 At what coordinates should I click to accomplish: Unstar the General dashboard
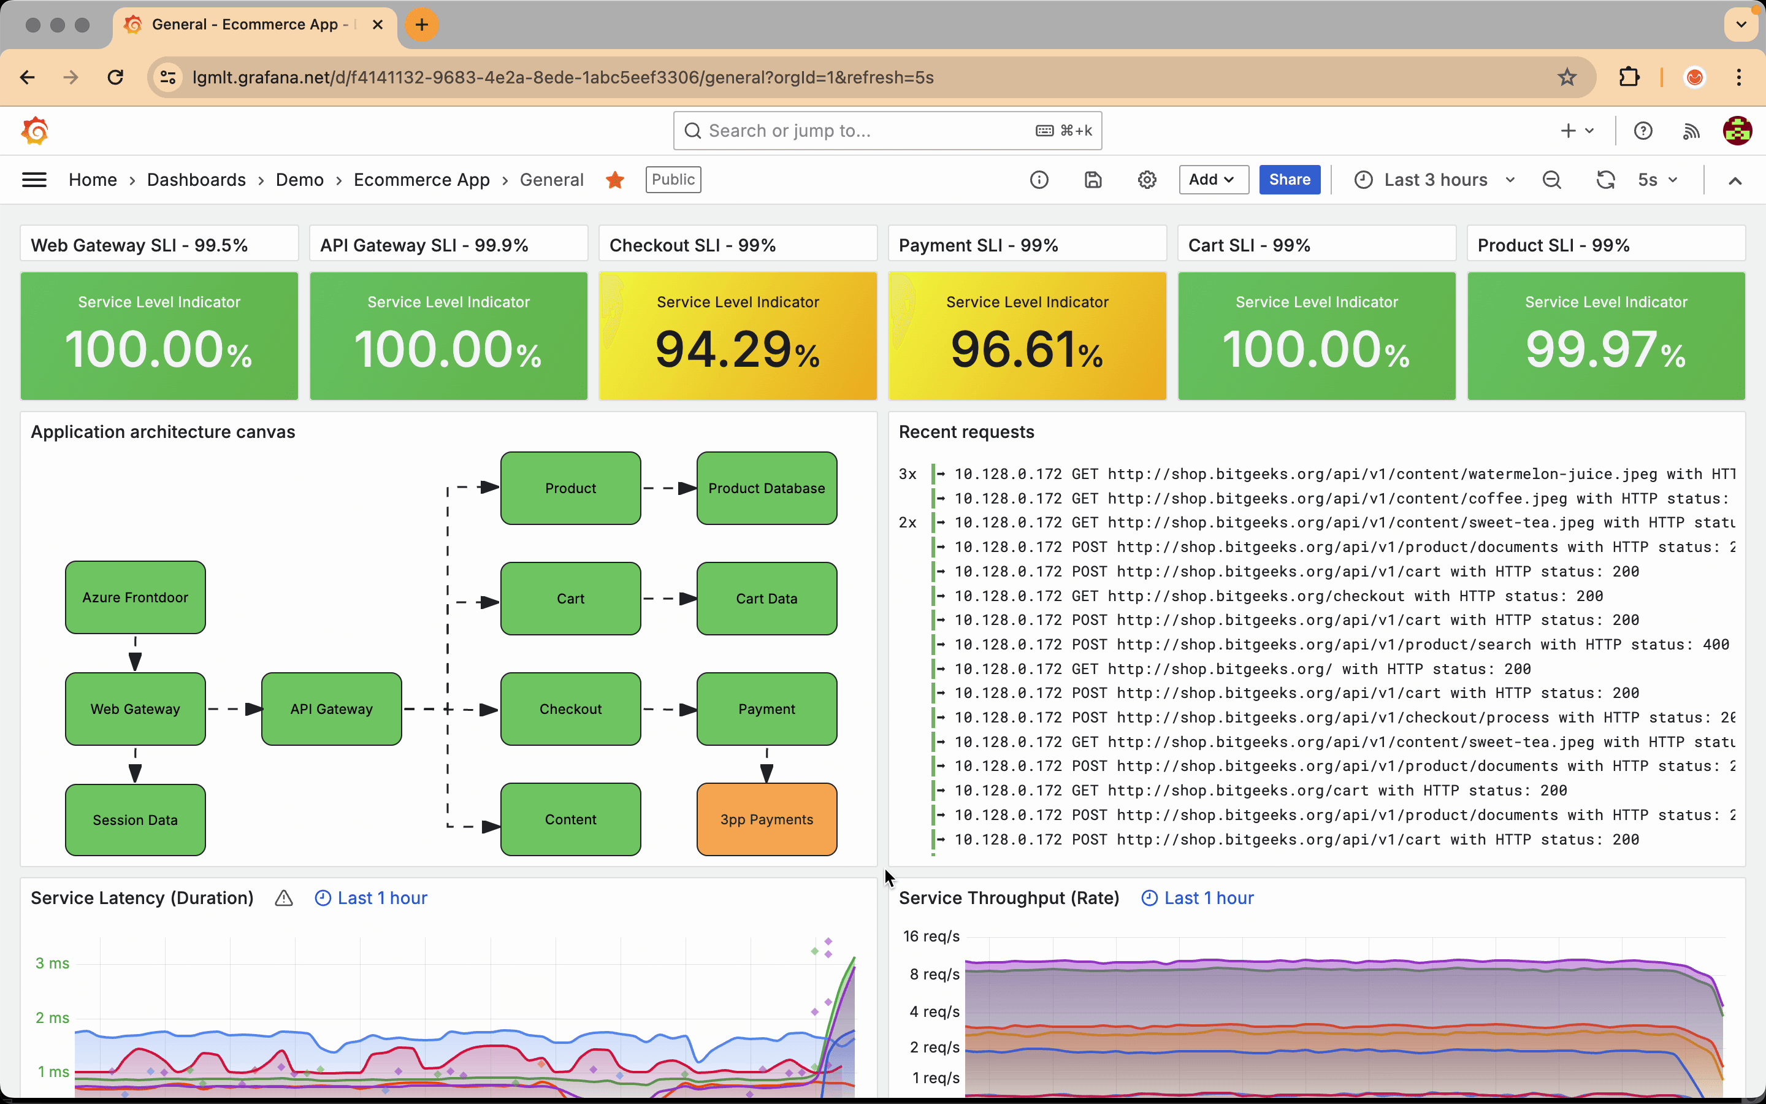[615, 180]
